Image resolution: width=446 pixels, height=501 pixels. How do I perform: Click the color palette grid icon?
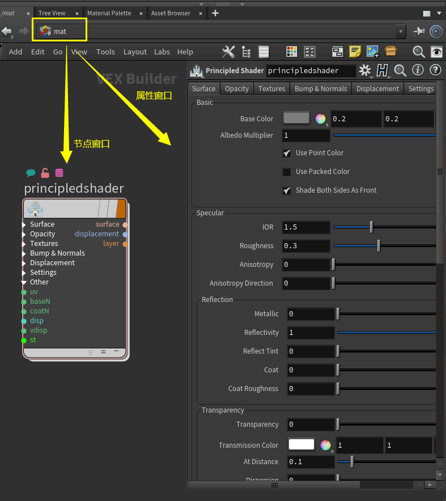291,52
